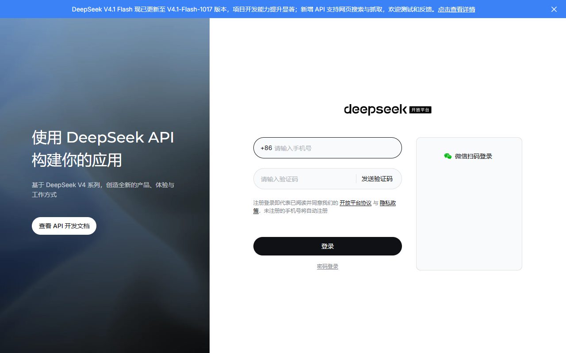Click the 微信扫码登录 label text
This screenshot has height=353, width=566.
(x=474, y=156)
